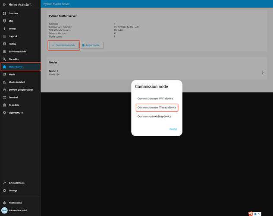Open the Media player icon

tap(4, 74)
